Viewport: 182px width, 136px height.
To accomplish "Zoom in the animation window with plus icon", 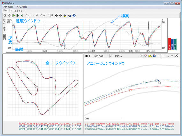I will tap(86, 56).
